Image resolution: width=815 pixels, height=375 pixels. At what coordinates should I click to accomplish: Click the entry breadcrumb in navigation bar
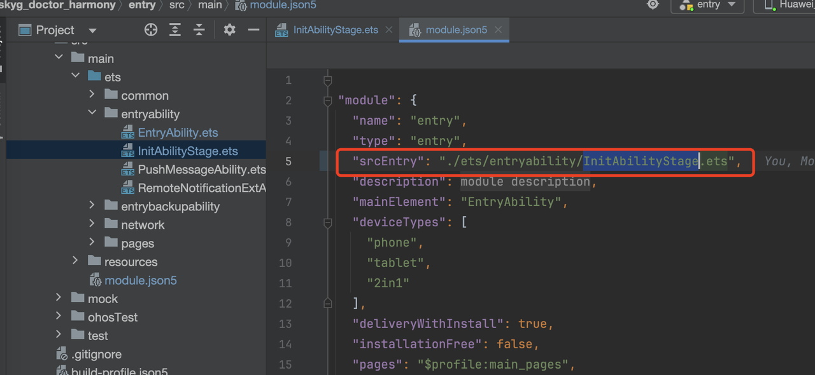[x=141, y=5]
